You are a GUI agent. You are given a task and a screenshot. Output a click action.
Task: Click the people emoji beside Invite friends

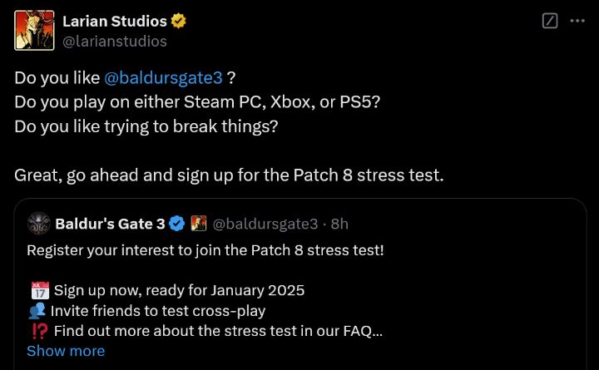pyautogui.click(x=37, y=311)
